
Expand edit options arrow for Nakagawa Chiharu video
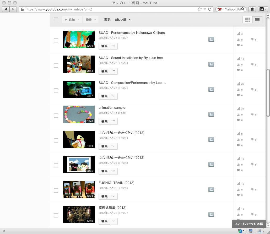[114, 46]
